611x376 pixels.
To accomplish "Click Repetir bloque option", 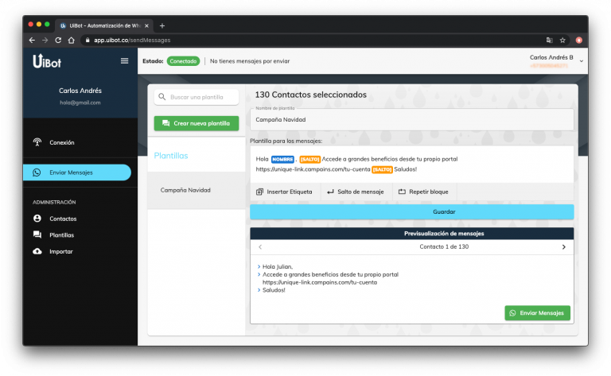I will pyautogui.click(x=422, y=192).
